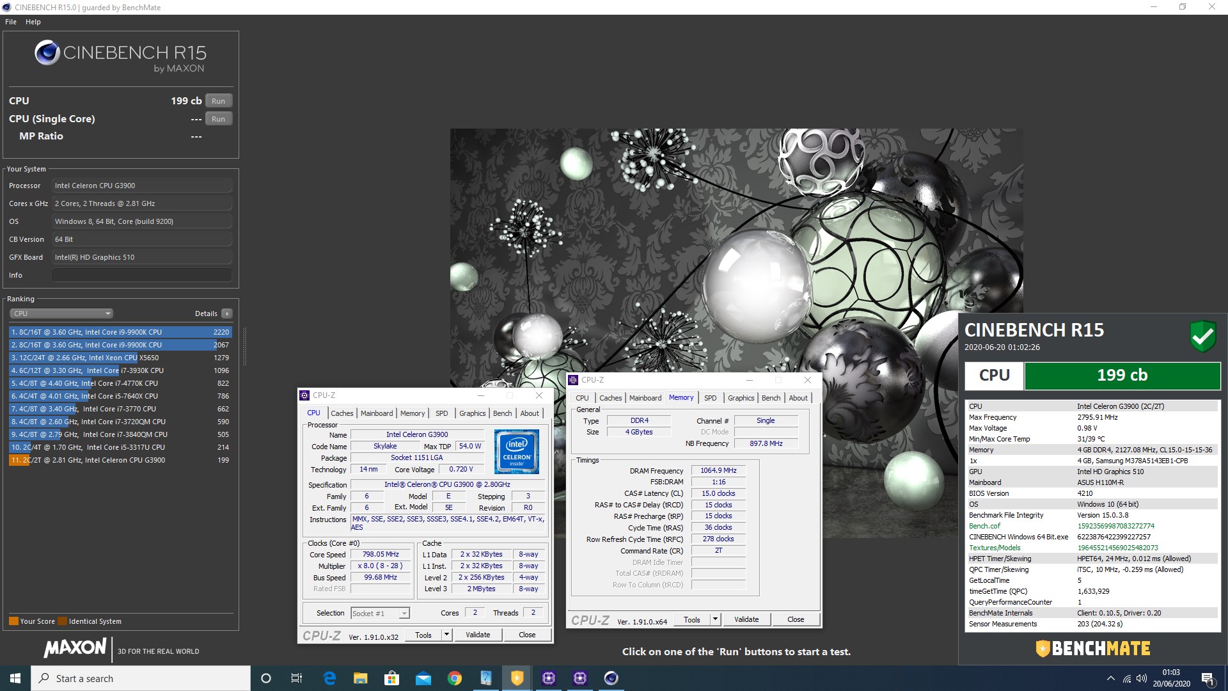
Task: Click Close in Memory CPU-Z window
Action: click(x=796, y=620)
